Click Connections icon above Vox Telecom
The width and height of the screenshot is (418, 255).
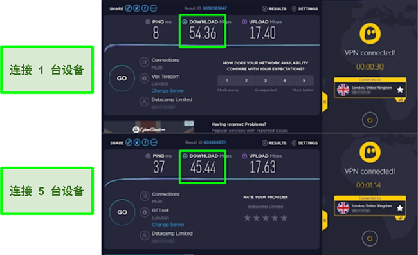click(x=144, y=62)
